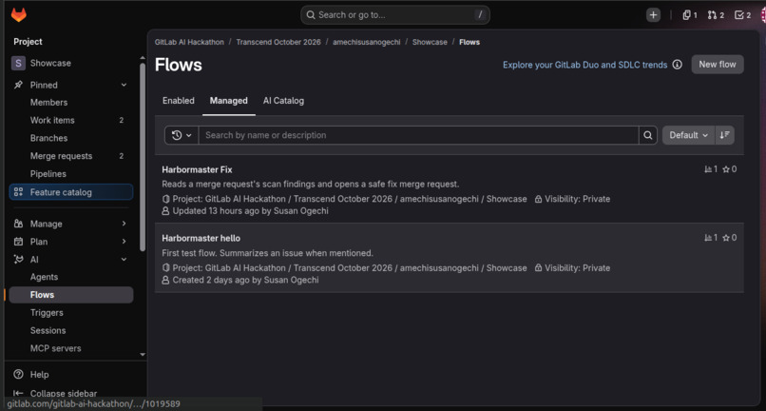
Task: Collapse the Pinned section chevron
Action: pos(124,85)
